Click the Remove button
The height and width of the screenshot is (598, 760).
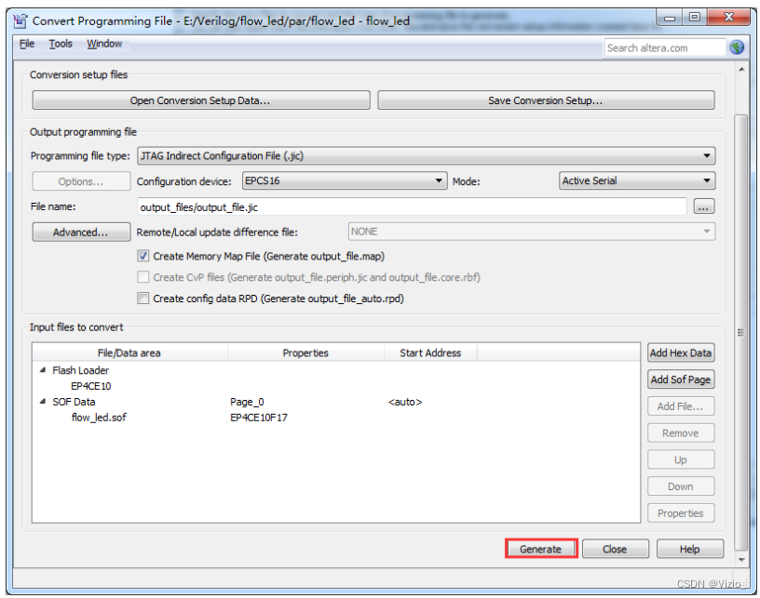681,433
